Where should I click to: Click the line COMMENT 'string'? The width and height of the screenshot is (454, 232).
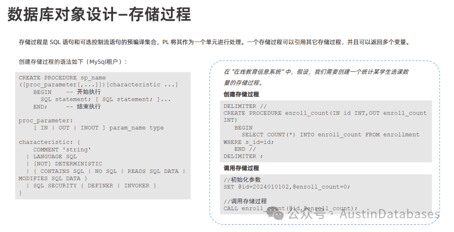point(62,149)
